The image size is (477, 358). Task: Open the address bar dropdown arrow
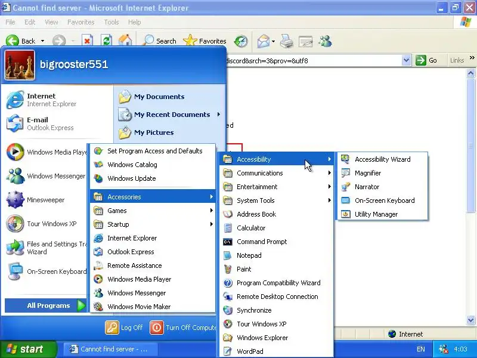click(406, 61)
